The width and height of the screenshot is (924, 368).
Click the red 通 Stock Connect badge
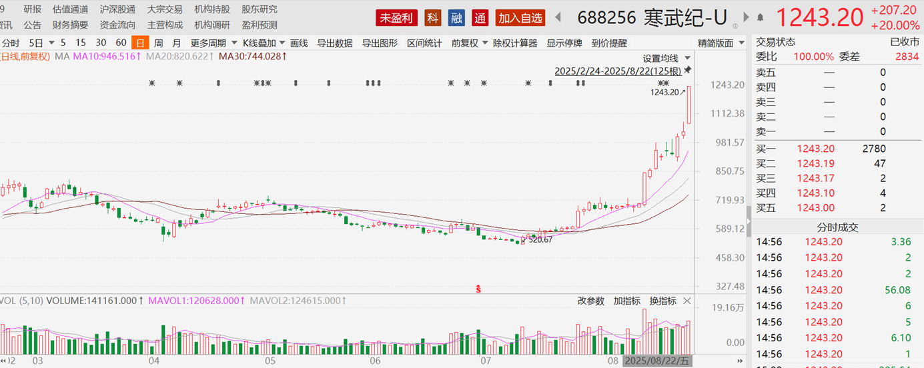[x=480, y=18]
